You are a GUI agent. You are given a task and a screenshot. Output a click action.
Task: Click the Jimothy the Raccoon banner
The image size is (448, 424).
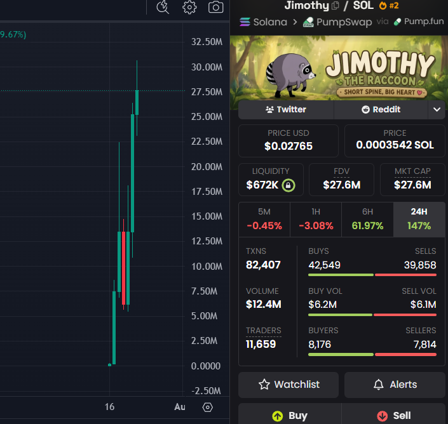pyautogui.click(x=339, y=68)
